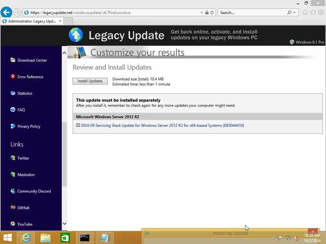This screenshot has height=244, width=326.
Task: Click the red Error Reference icon
Action: click(x=13, y=77)
